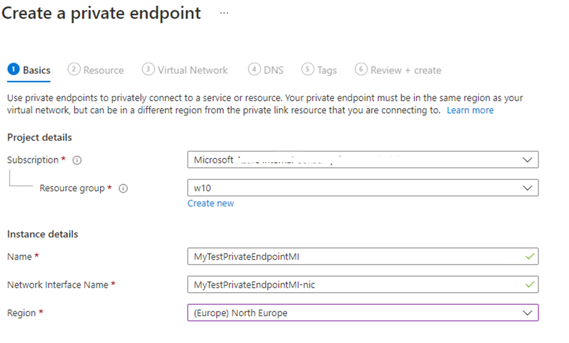
Task: Open the Region dropdown chevron
Action: coord(527,313)
